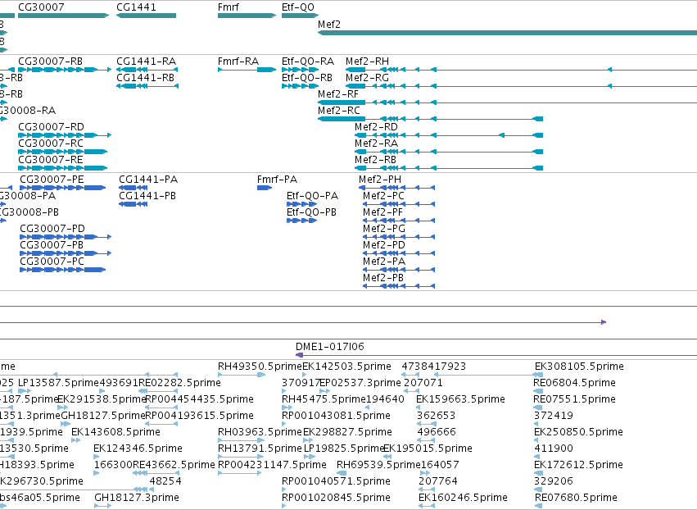Select transcript label CG30007-RD

pyautogui.click(x=51, y=127)
